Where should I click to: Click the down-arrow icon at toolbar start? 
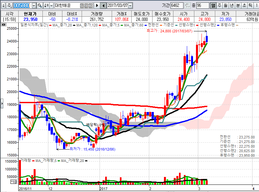tap(3, 6)
